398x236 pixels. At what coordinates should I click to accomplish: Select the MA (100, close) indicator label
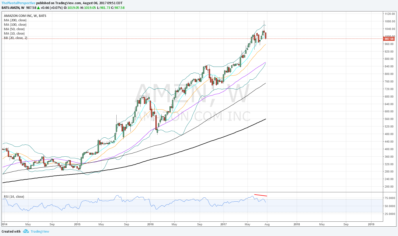click(15, 24)
